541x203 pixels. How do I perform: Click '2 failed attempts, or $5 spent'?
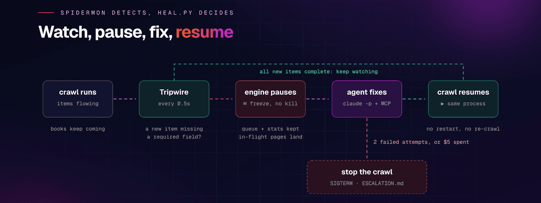coord(421,142)
